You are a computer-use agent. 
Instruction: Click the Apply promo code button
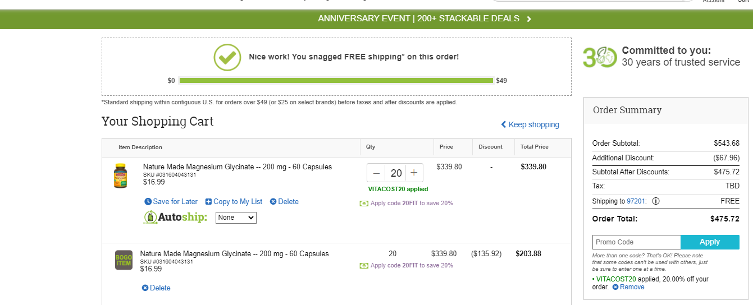point(710,242)
